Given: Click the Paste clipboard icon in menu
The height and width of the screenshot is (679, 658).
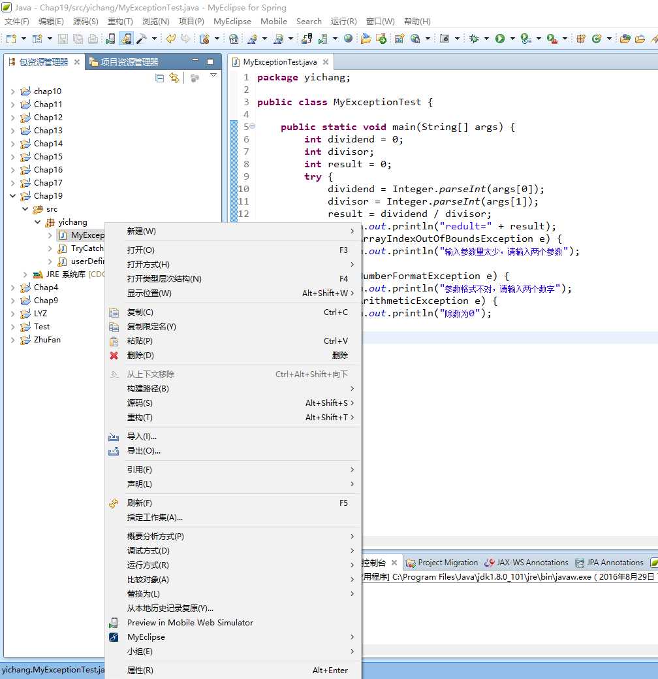Looking at the screenshot, I should [114, 341].
